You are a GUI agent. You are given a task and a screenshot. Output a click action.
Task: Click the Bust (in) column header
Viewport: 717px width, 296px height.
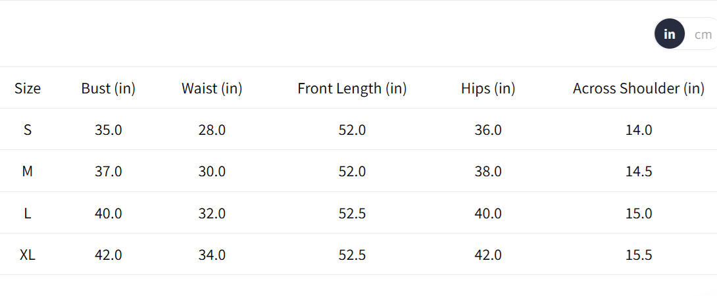[x=109, y=88]
